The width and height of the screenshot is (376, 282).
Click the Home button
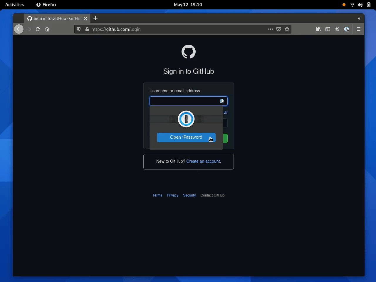(x=47, y=29)
